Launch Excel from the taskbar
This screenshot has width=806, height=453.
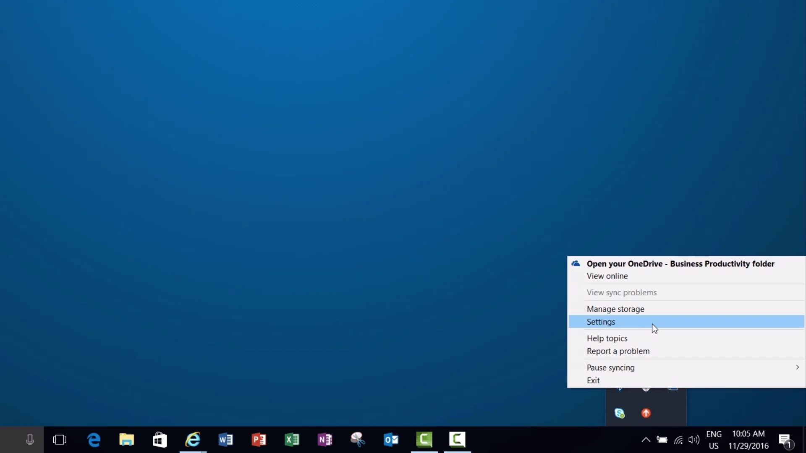292,440
